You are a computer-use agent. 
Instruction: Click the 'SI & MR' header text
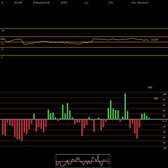pos(18,3)
